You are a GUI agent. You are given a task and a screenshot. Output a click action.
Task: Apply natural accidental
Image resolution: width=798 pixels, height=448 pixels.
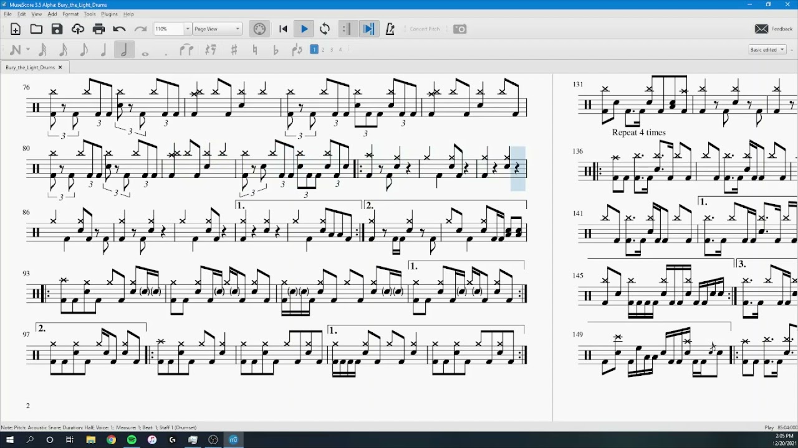254,50
